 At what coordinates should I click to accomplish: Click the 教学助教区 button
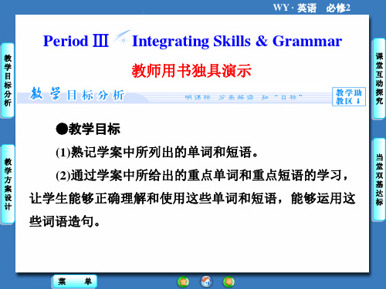(349, 96)
